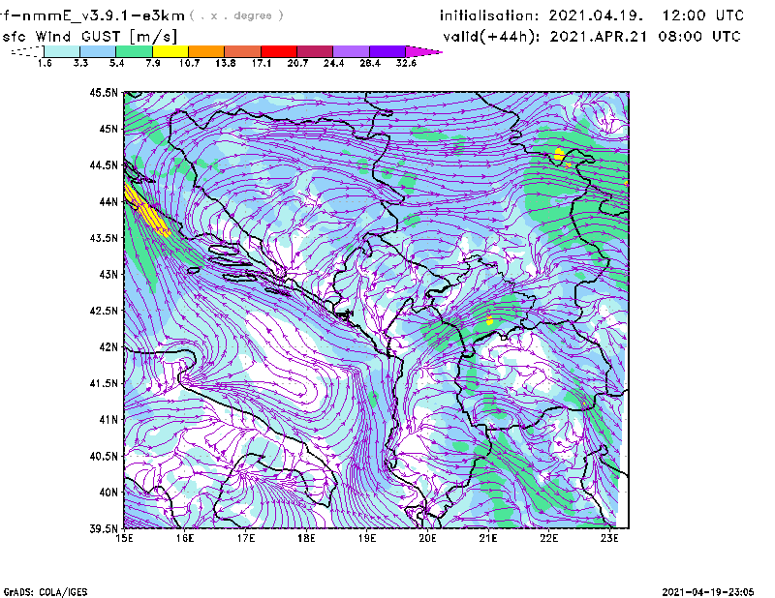Pick the orange 10.7–13.8 legend swatch
Viewport: 775px width, 598px height.
[x=206, y=51]
